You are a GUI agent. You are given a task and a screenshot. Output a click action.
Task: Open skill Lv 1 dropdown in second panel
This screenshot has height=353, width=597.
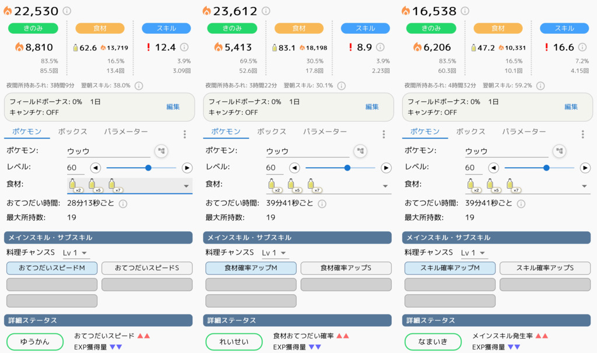coord(274,253)
